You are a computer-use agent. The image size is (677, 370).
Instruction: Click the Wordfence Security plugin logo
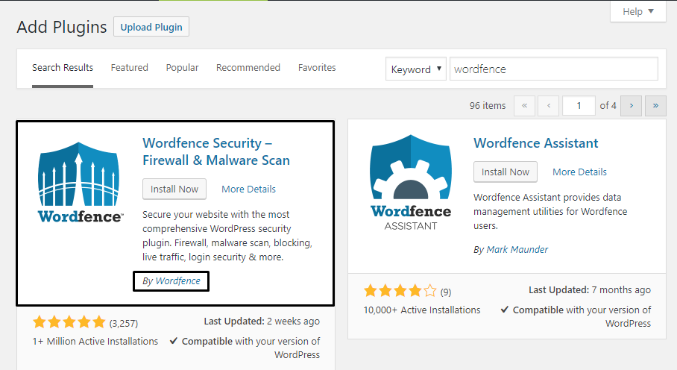(80, 182)
